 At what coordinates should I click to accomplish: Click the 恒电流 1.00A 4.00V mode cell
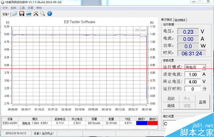click(35, 123)
